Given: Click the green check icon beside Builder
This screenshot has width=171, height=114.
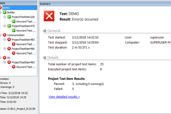Looking at the screenshot, I should [x=5, y=12].
